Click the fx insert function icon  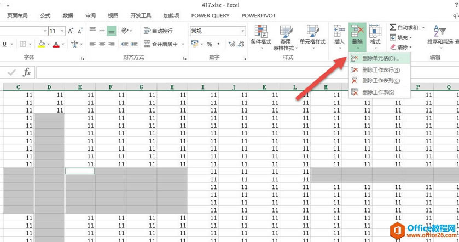26,72
